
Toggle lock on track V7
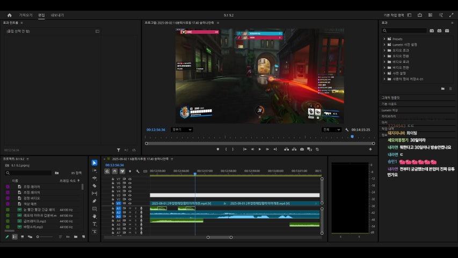point(113,178)
